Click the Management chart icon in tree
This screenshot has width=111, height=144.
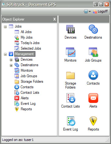[x=11, y=54]
